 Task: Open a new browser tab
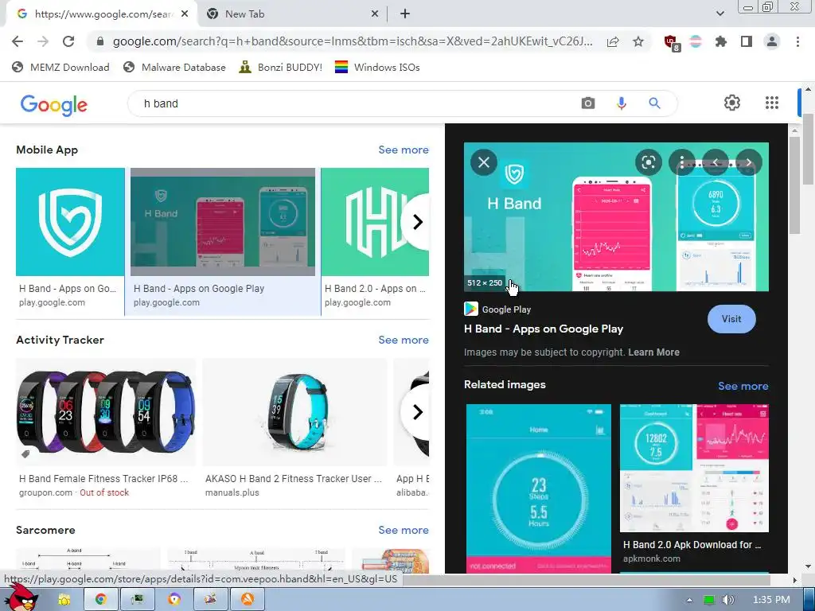(x=405, y=14)
